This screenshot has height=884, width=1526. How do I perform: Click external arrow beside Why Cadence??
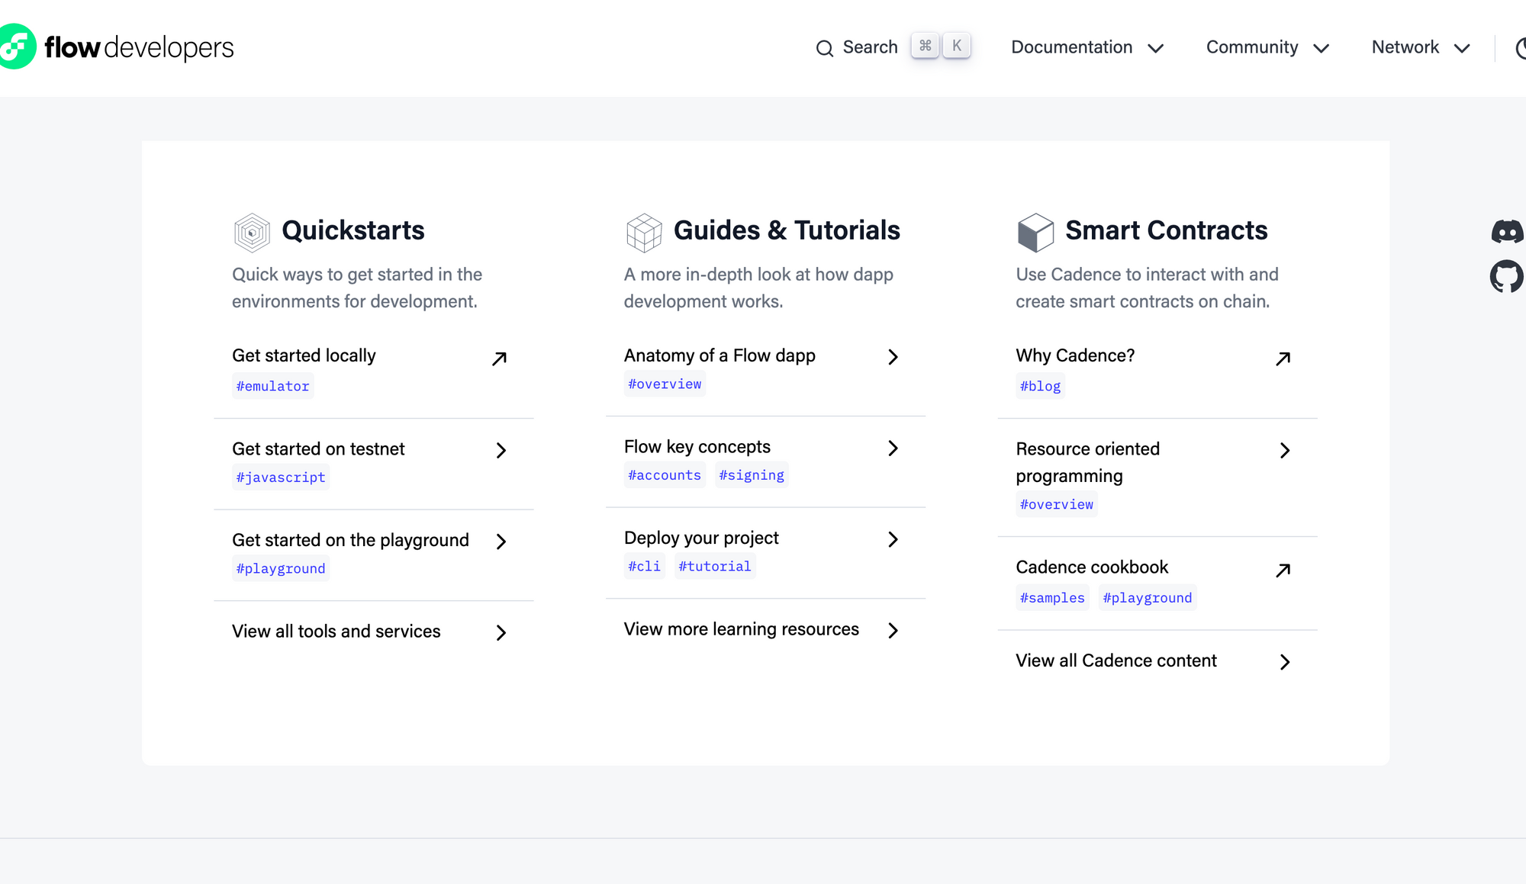pyautogui.click(x=1283, y=358)
